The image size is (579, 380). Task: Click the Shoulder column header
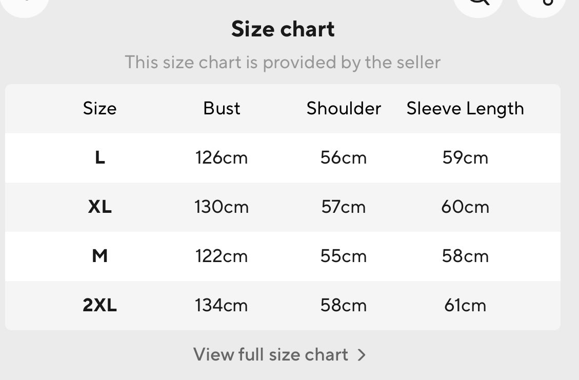click(x=344, y=109)
